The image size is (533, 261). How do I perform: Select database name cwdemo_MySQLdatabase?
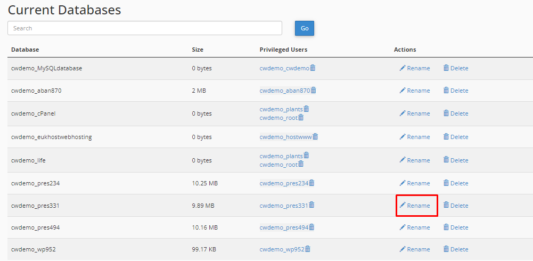[x=46, y=68]
